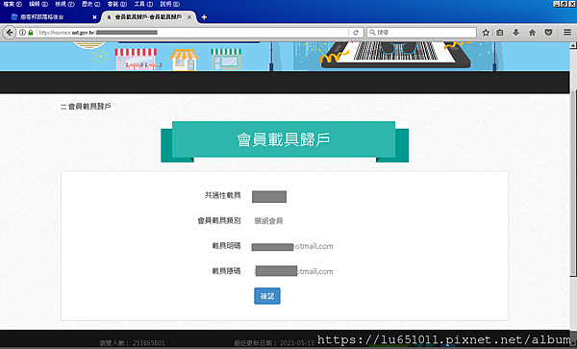Click the 會員載具歸戶 breadcrumb text
The width and height of the screenshot is (577, 349).
coord(89,107)
